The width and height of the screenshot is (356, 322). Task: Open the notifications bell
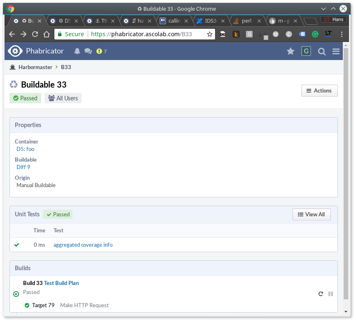(x=77, y=51)
